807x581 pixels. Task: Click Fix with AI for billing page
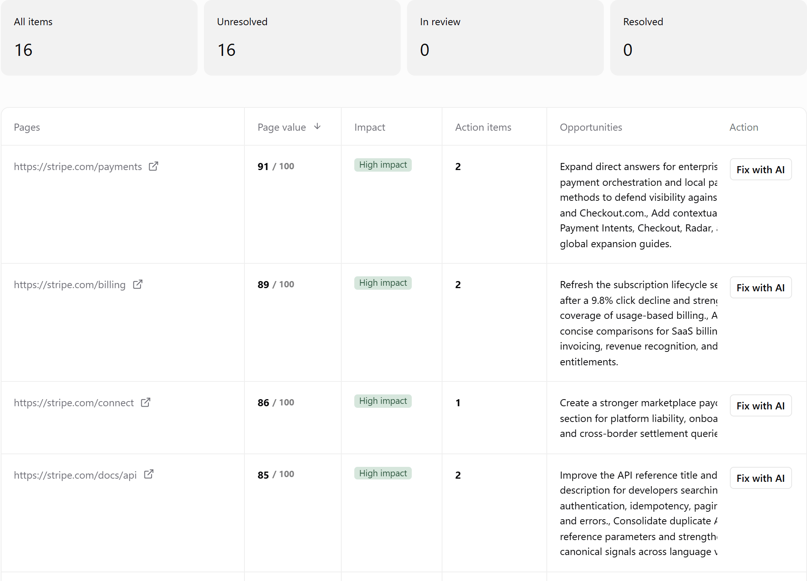point(761,287)
